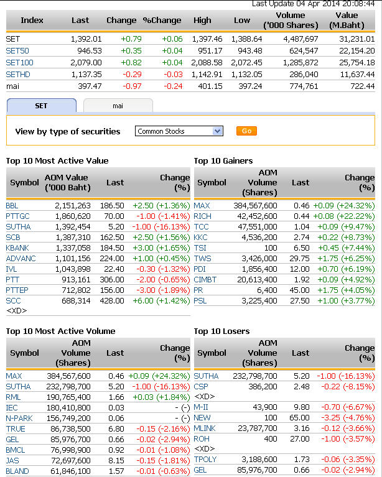
Task: Open the SET100 index link
Action: [19, 62]
